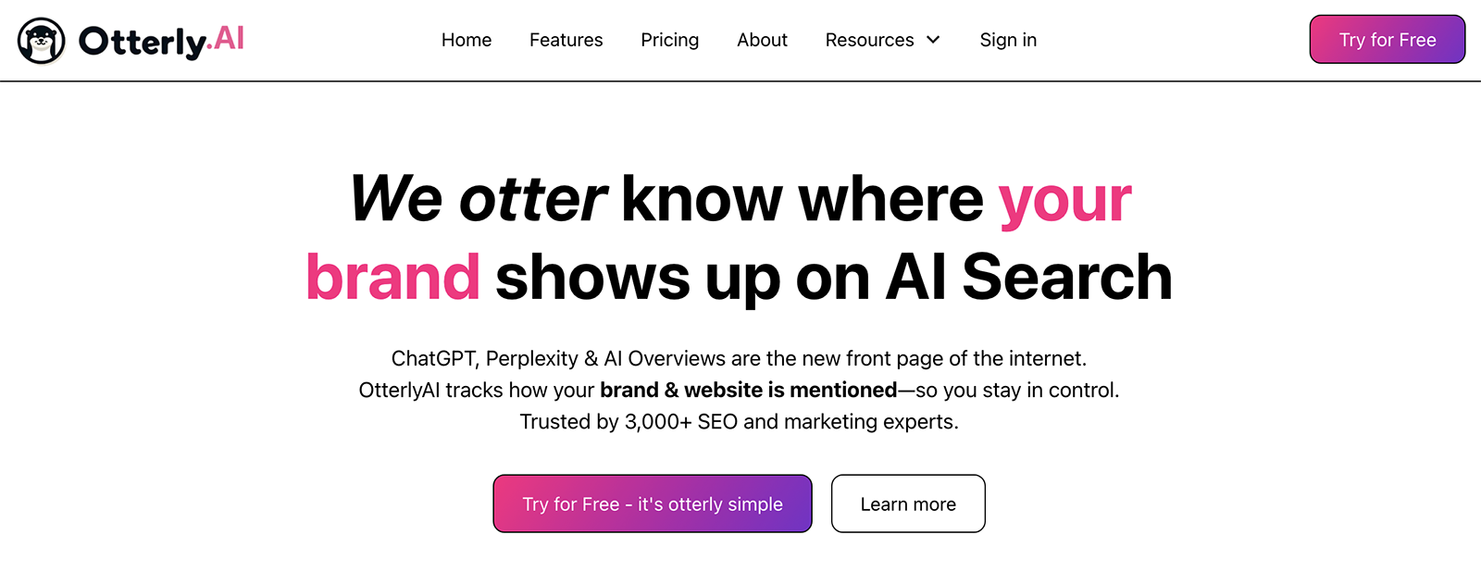Click "know where" in the headline
This screenshot has height=572, width=1481.
click(803, 199)
